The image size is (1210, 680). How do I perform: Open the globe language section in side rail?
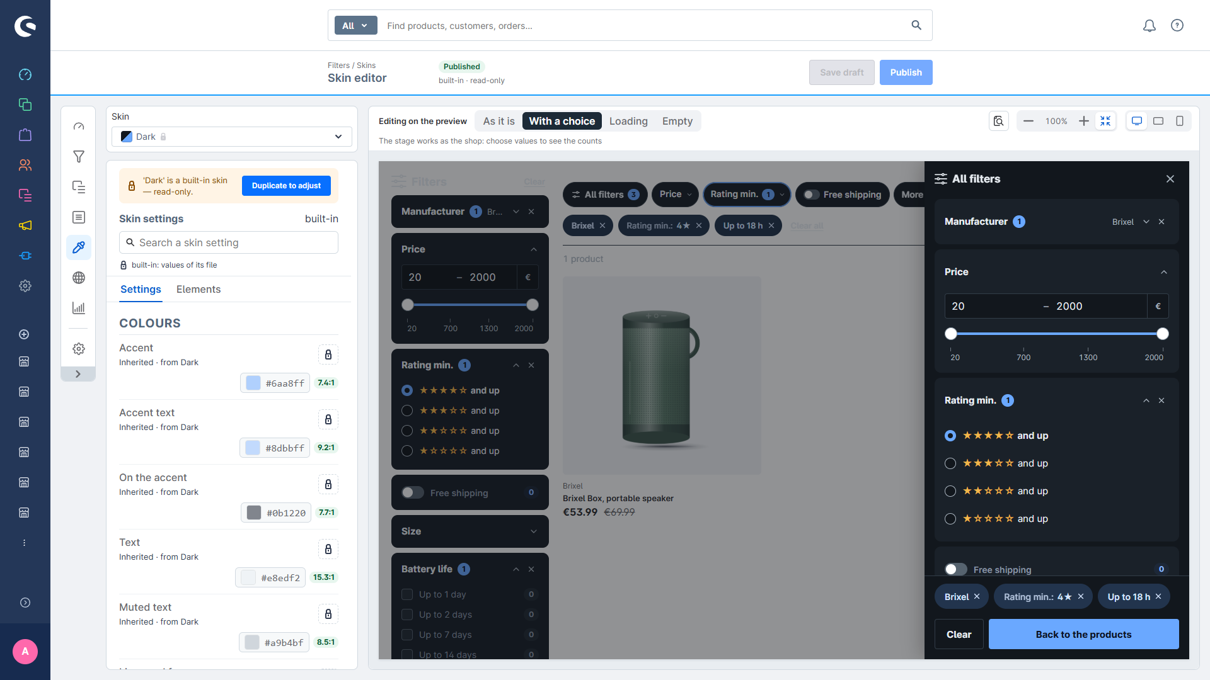[79, 278]
